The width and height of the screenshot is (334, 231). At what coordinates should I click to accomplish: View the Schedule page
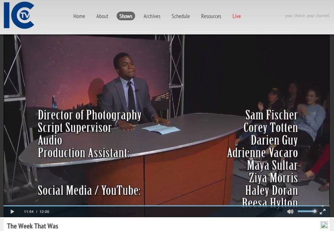tap(181, 16)
